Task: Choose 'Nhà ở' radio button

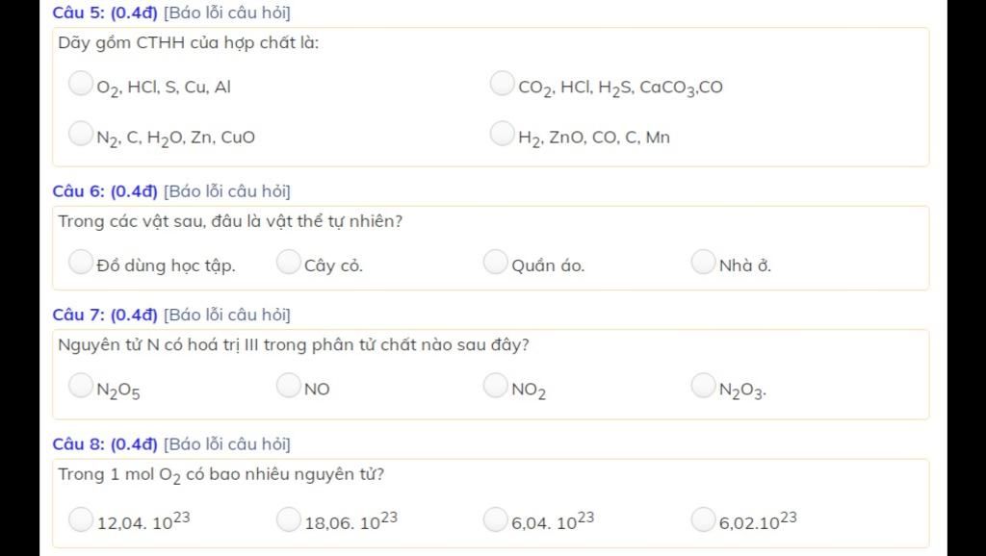Action: [x=703, y=263]
